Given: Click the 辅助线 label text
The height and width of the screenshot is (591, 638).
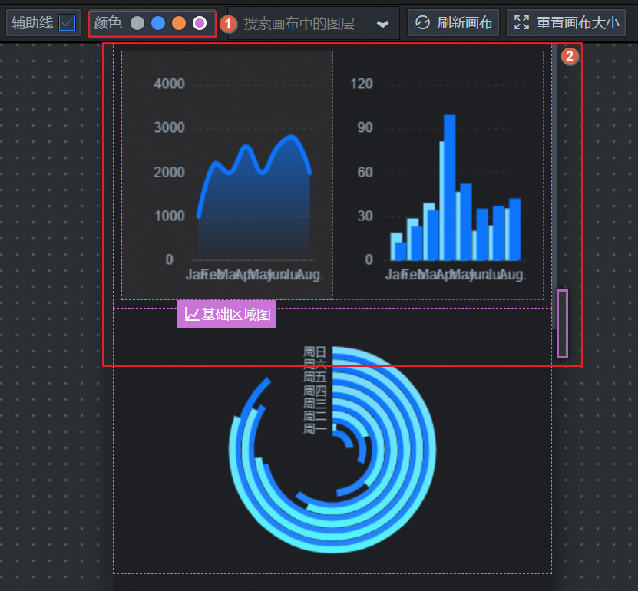Looking at the screenshot, I should [x=32, y=23].
